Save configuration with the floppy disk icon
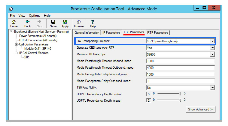 pyautogui.click(x=53, y=24)
